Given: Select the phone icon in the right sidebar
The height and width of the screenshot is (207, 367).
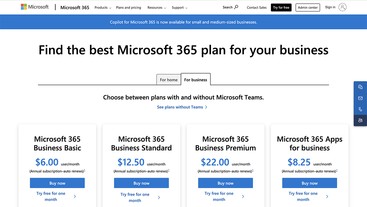Looking at the screenshot, I should click(x=360, y=109).
